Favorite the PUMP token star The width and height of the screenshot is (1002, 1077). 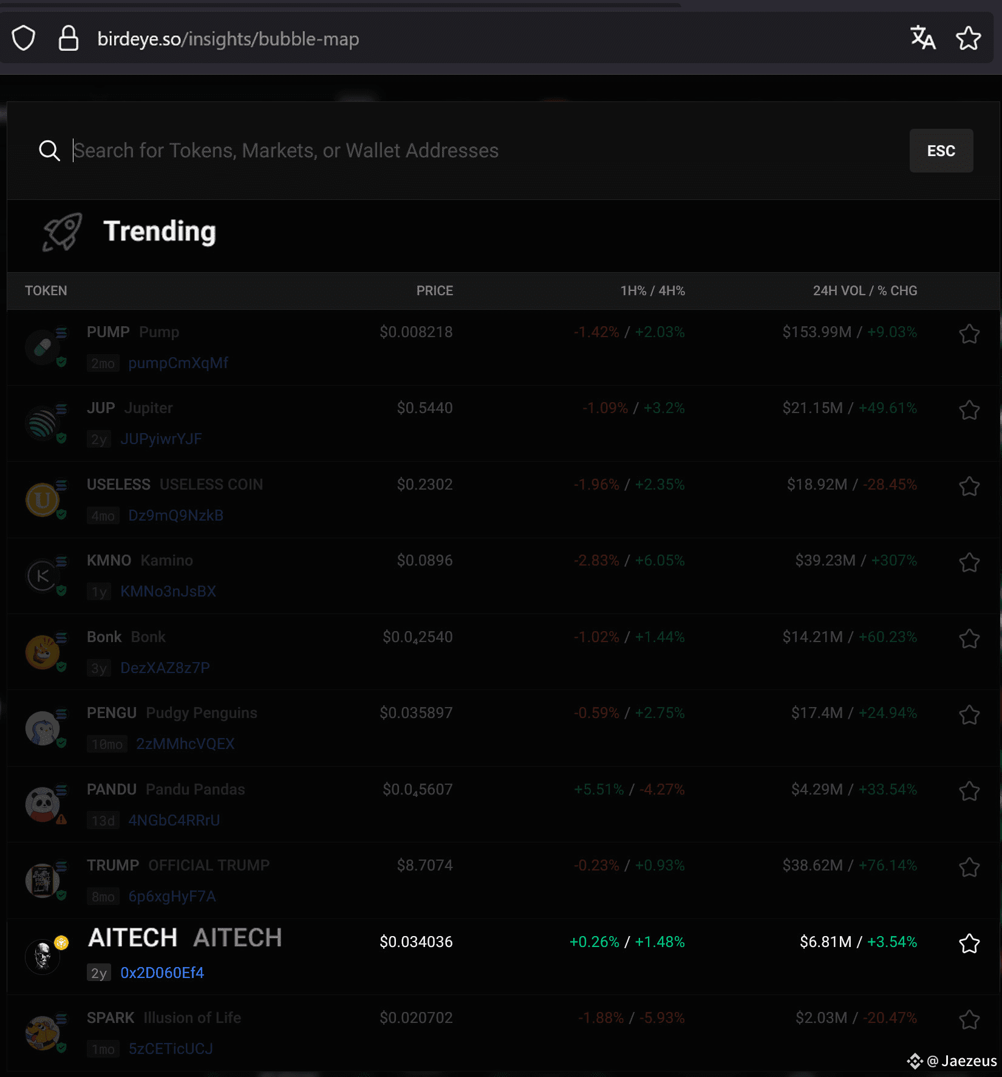[969, 333]
